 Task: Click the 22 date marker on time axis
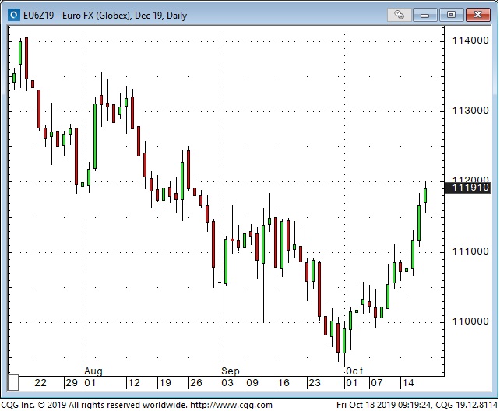40,383
